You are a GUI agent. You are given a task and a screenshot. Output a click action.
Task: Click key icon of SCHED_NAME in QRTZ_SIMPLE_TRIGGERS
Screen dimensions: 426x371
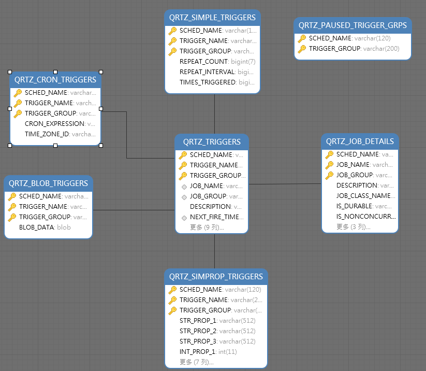[x=172, y=31]
